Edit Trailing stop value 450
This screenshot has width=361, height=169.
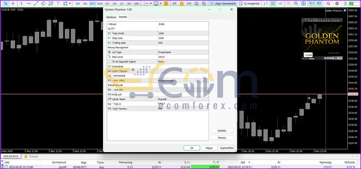coord(183,43)
